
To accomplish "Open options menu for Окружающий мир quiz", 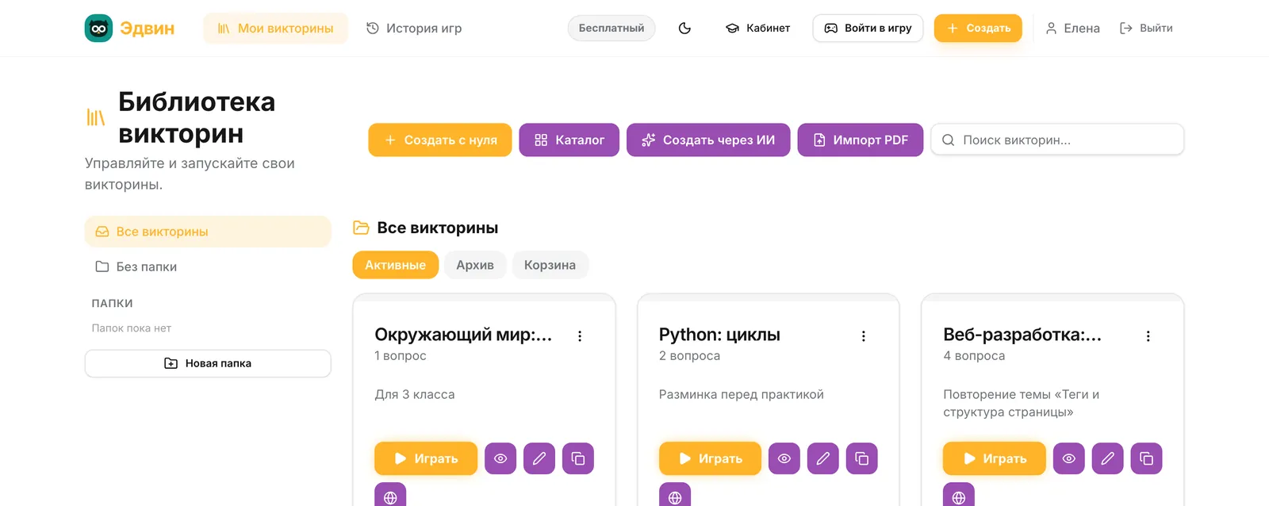I will 580,336.
